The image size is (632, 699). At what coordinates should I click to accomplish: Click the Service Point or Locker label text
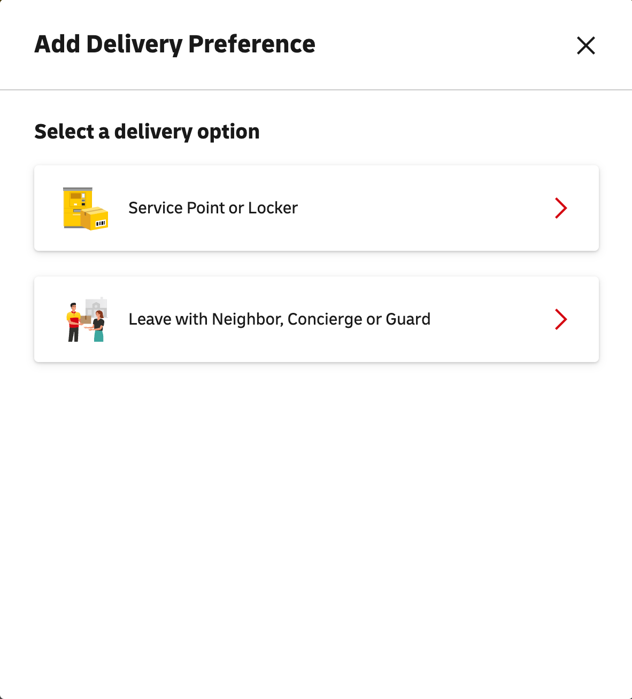[212, 208]
